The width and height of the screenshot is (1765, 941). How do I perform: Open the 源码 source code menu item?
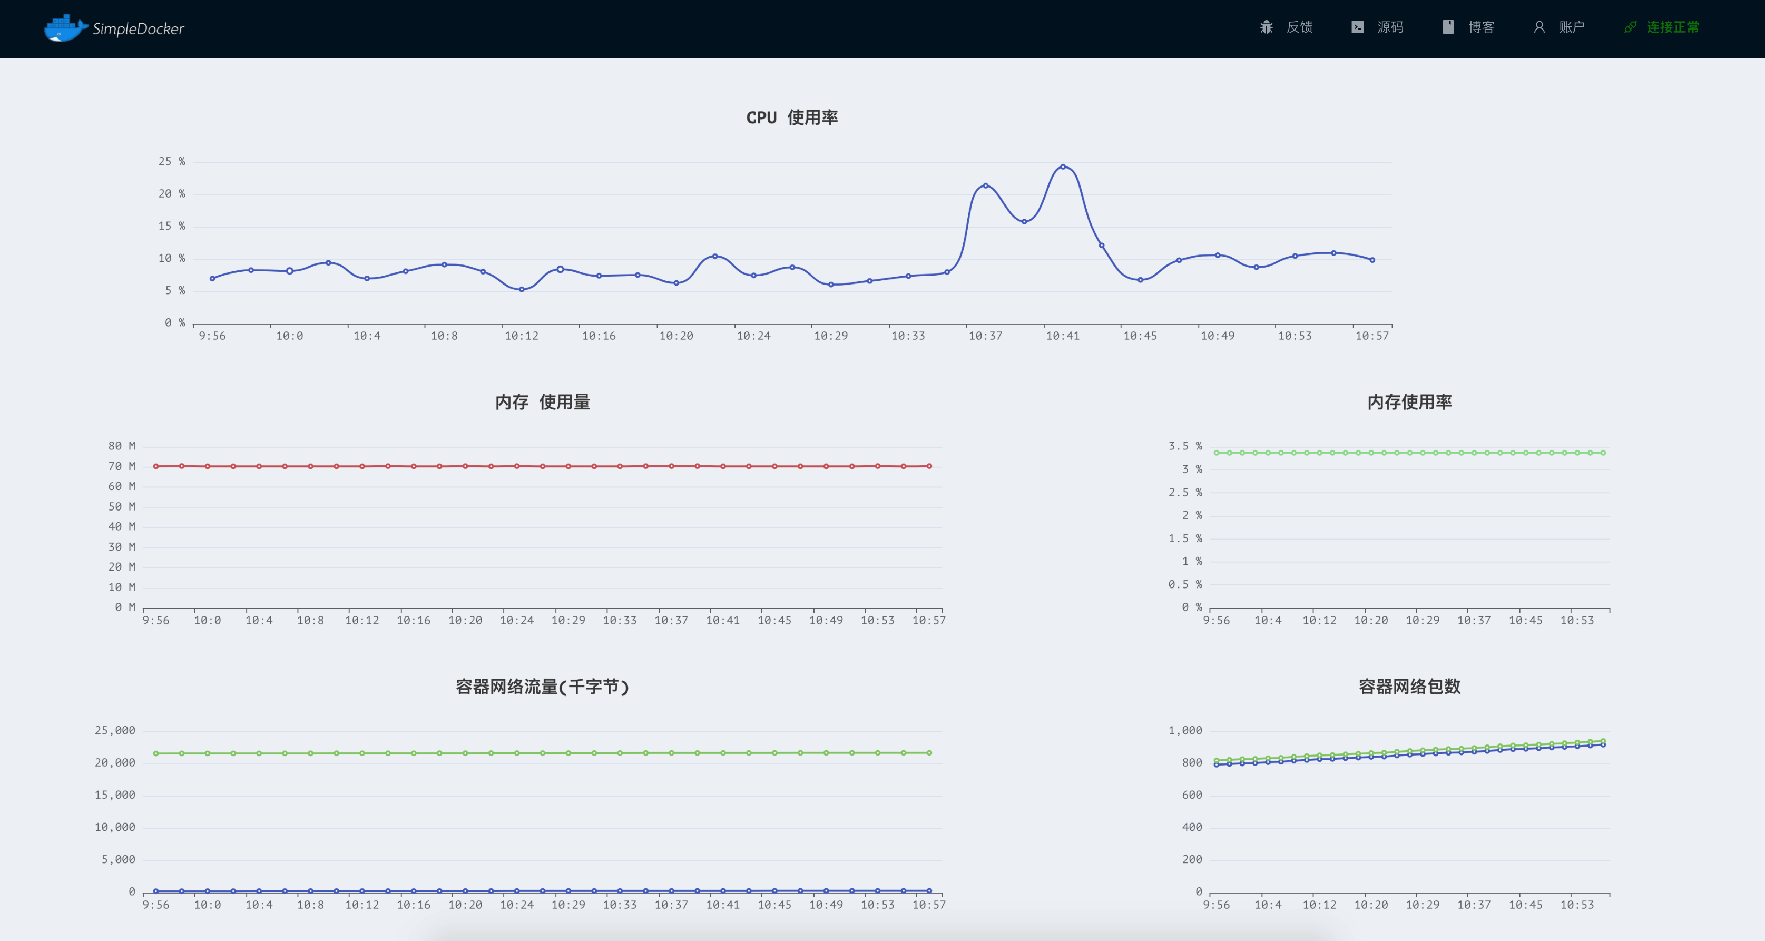[x=1390, y=27]
